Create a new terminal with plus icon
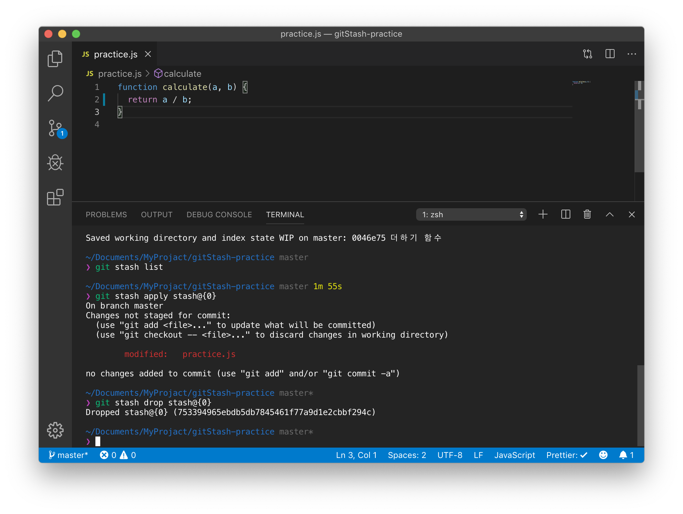This screenshot has width=683, height=514. 543,214
